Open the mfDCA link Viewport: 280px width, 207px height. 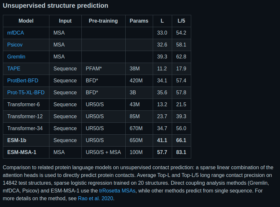point(16,33)
